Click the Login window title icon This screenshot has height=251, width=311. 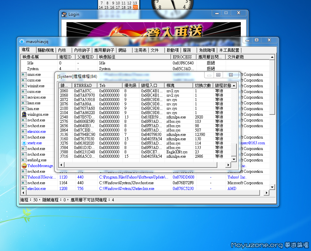click(x=64, y=14)
